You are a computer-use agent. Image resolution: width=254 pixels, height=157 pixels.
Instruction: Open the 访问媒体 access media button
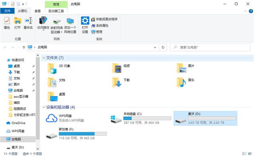click(x=43, y=23)
